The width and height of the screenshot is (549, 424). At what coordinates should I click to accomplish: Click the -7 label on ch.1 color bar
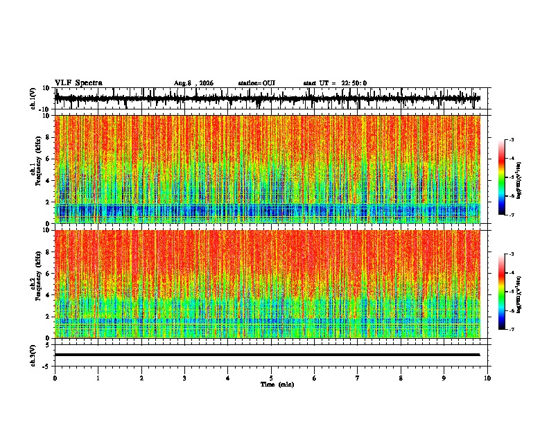click(x=512, y=215)
